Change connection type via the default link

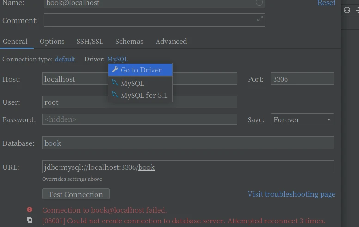65,59
